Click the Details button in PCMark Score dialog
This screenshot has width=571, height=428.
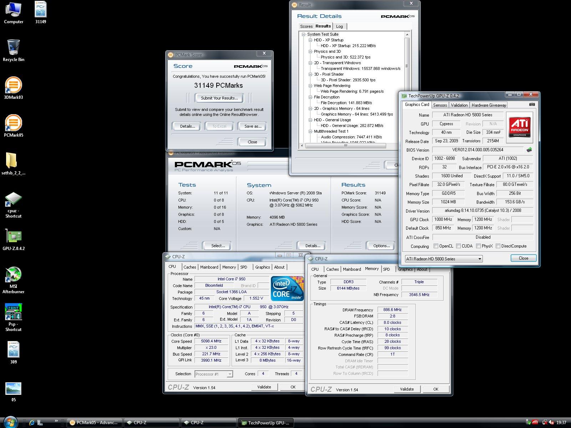pos(188,126)
